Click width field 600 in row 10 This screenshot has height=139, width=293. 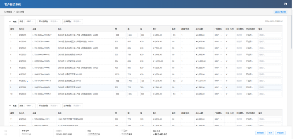[120, 94]
